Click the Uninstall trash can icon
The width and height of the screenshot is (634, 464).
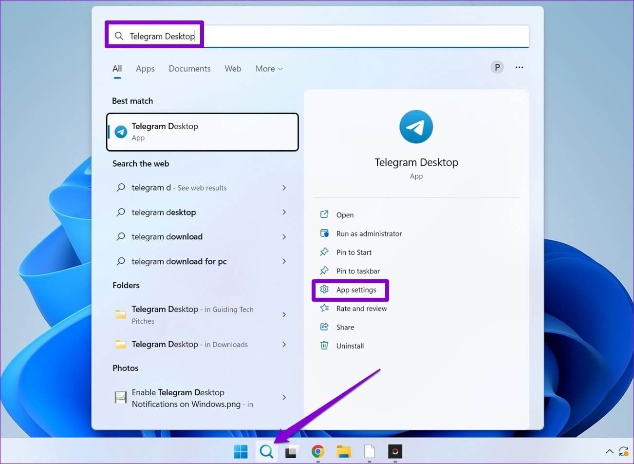(x=324, y=346)
